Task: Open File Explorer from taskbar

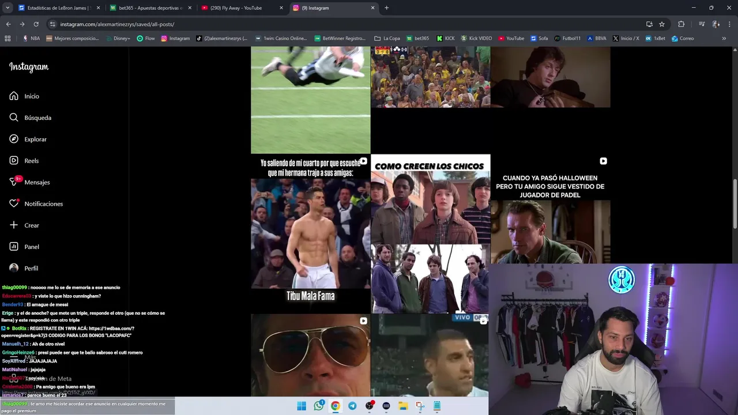Action: tap(403, 406)
